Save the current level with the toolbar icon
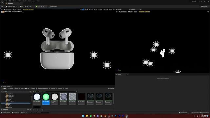 coord(2,6)
